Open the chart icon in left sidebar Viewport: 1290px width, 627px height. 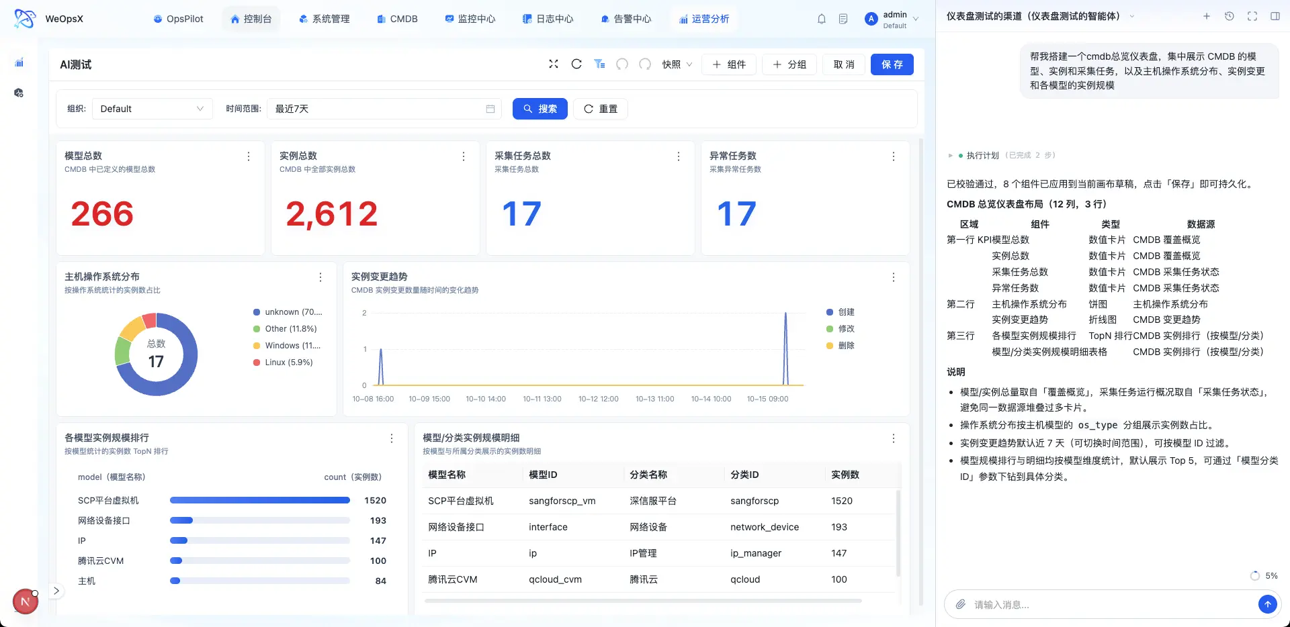coord(19,62)
